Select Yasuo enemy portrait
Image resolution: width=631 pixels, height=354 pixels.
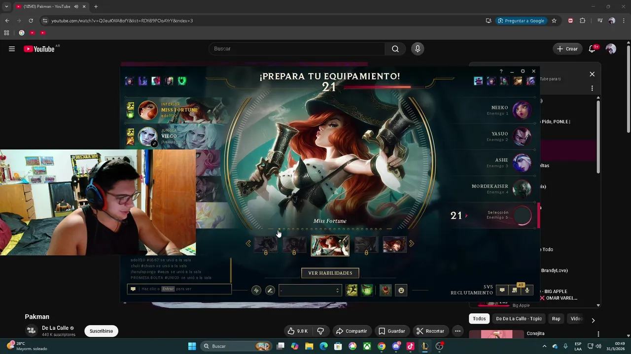(522, 136)
